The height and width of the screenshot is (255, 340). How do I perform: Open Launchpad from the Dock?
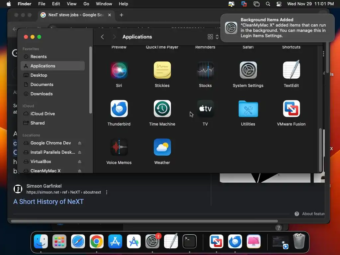[x=59, y=241]
